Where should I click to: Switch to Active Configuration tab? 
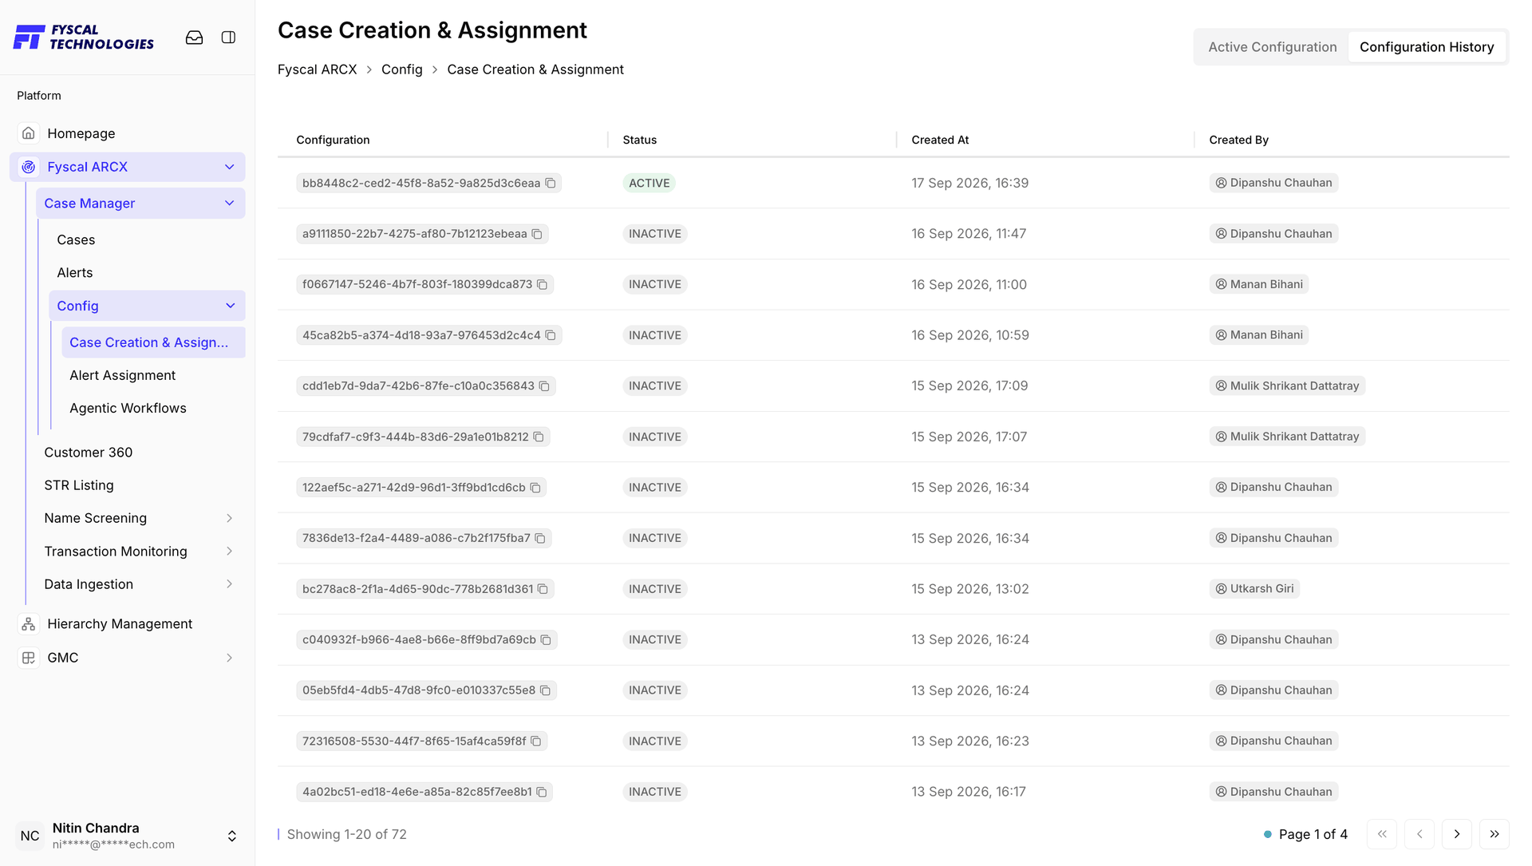[x=1272, y=47]
